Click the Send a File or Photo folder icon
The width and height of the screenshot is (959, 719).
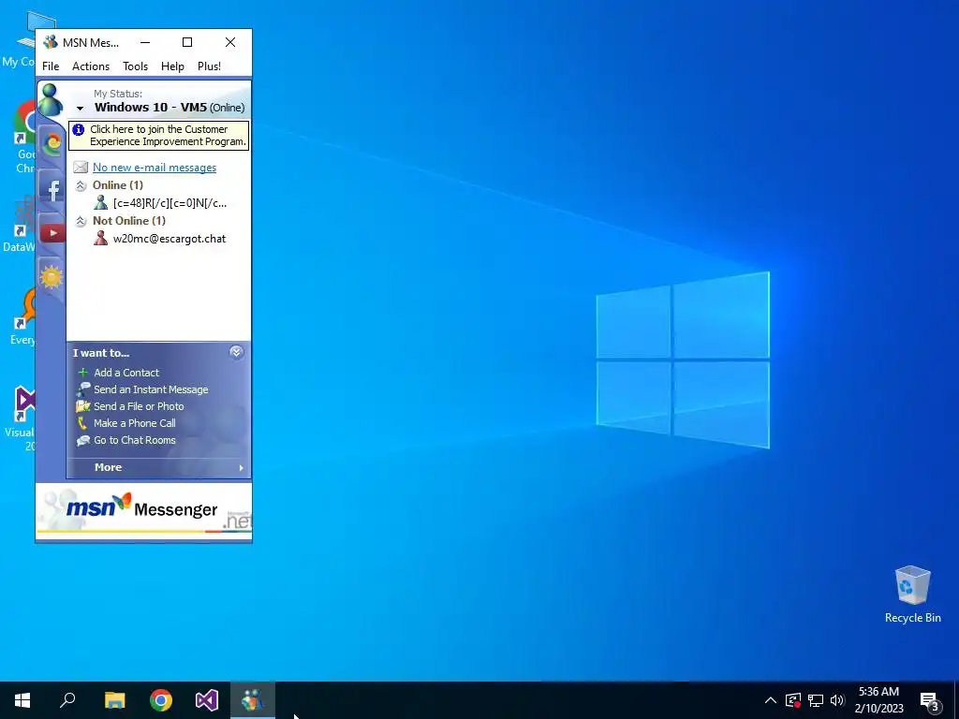click(83, 406)
